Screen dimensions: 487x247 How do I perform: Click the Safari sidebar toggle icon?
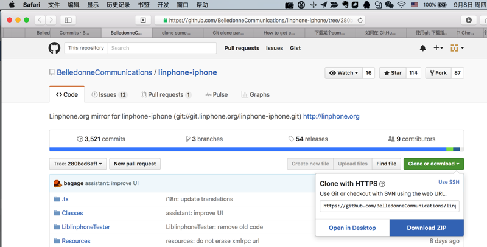[68, 20]
